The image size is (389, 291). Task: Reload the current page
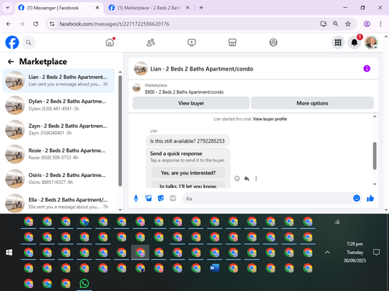pos(36,24)
